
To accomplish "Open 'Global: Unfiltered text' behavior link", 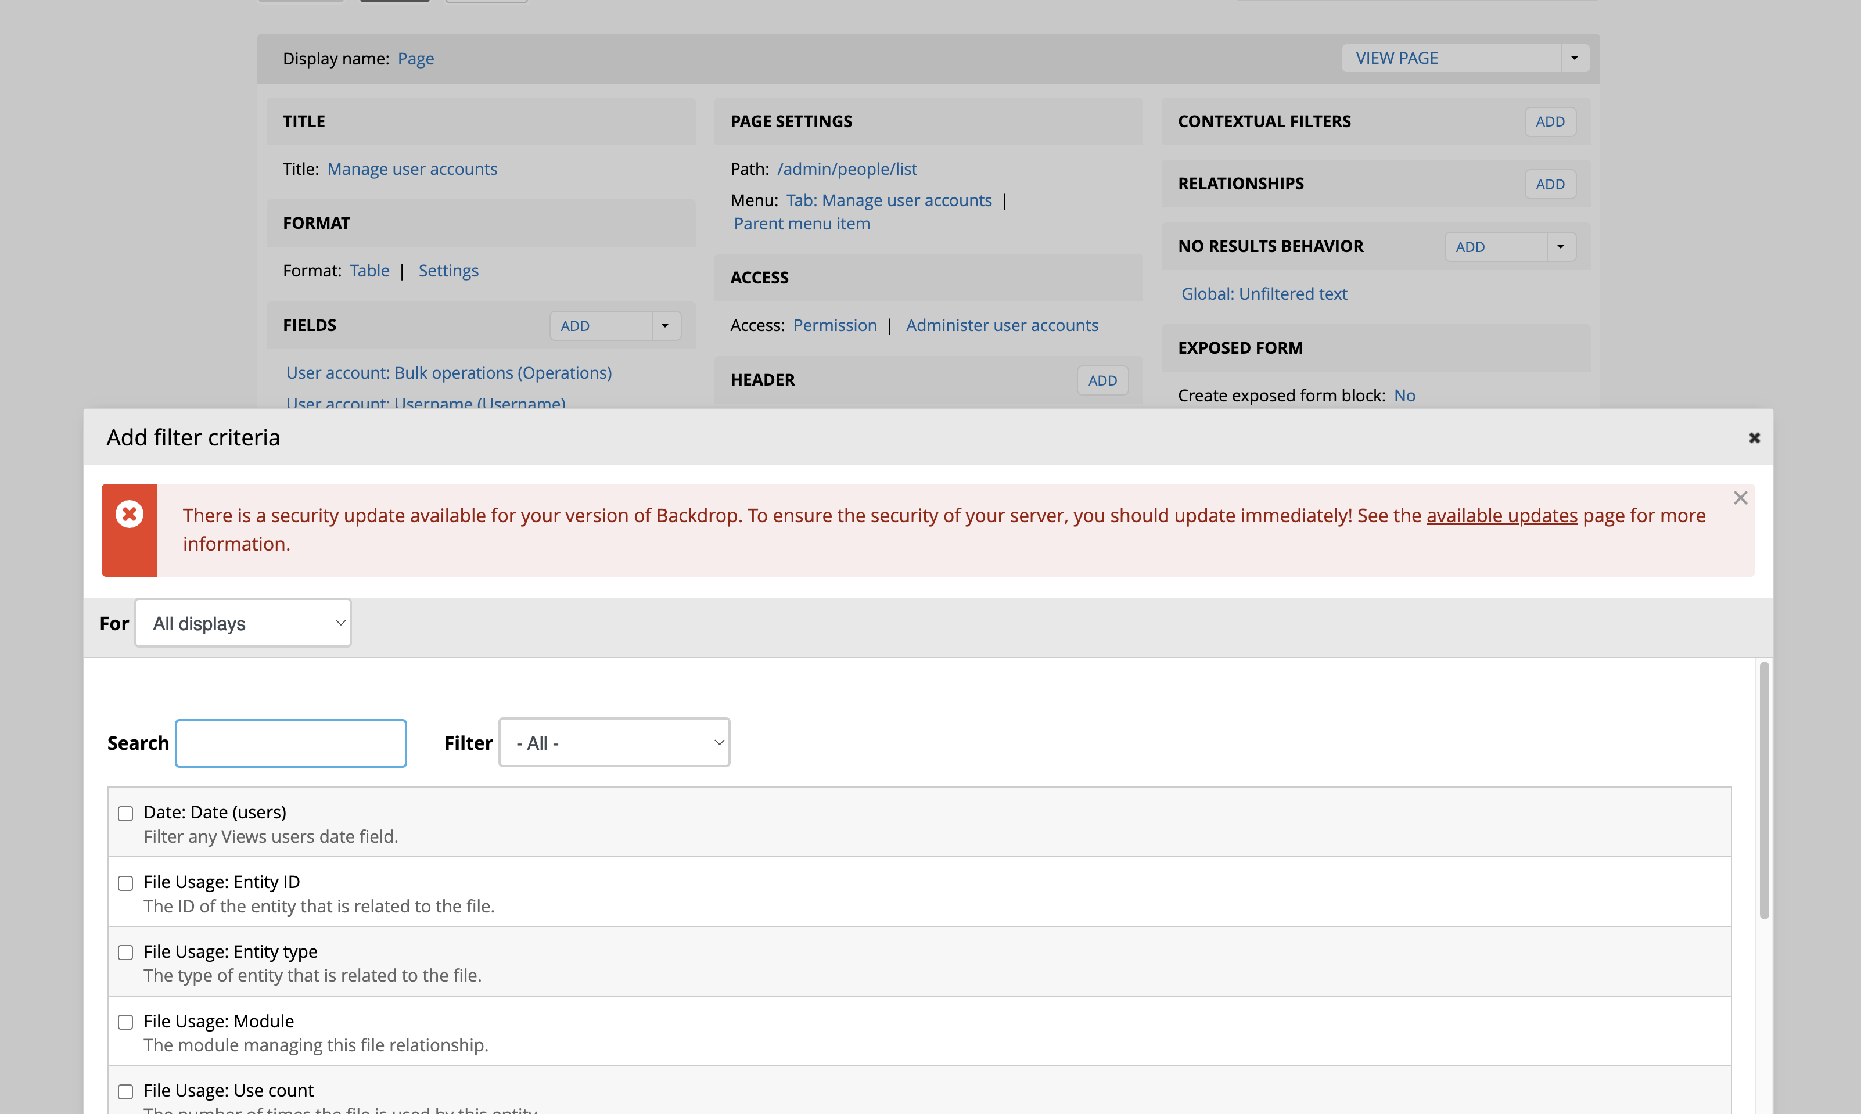I will (1264, 293).
